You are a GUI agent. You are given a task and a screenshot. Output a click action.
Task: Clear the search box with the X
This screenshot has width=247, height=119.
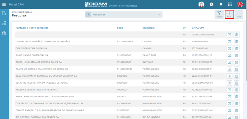pyautogui.click(x=159, y=14)
